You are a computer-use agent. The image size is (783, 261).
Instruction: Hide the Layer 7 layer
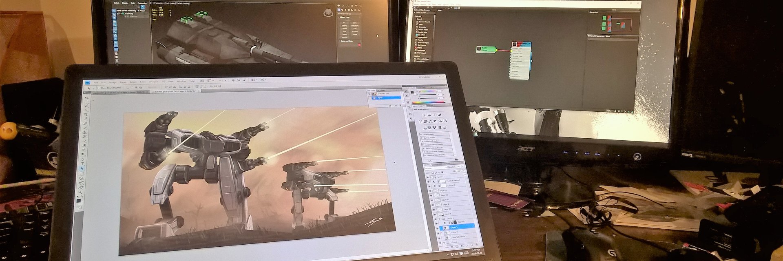coord(438,234)
